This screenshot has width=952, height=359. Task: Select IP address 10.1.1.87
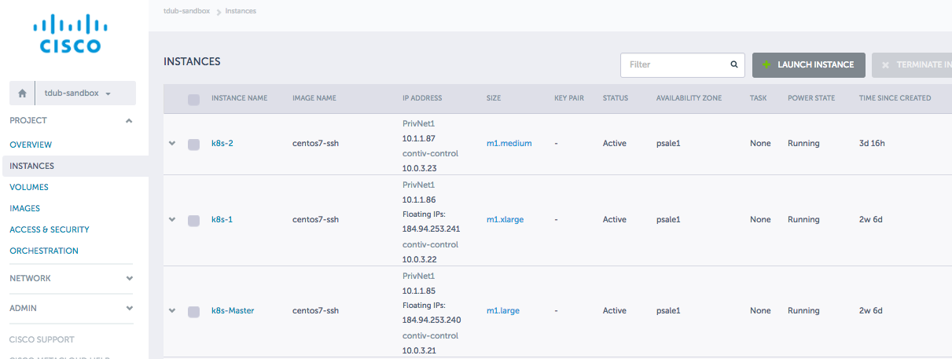419,138
